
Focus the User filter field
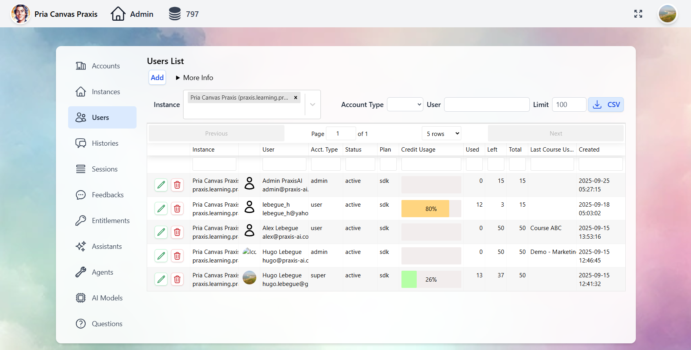[487, 104]
